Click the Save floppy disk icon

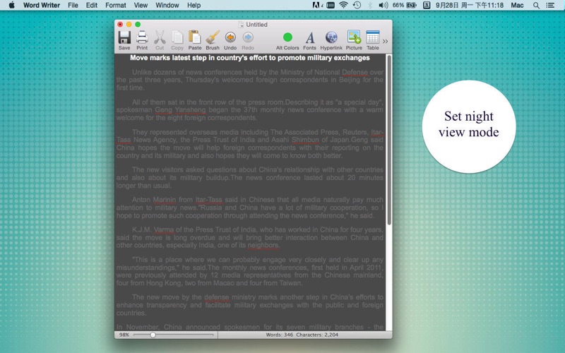(124, 37)
